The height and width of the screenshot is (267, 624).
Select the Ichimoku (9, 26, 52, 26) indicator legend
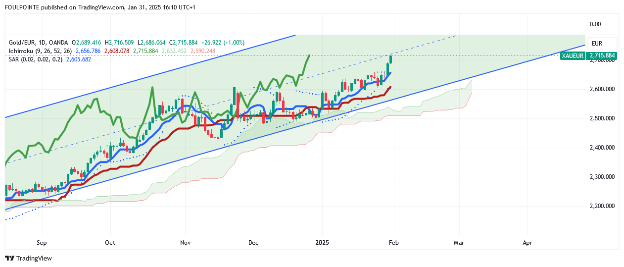(41, 51)
